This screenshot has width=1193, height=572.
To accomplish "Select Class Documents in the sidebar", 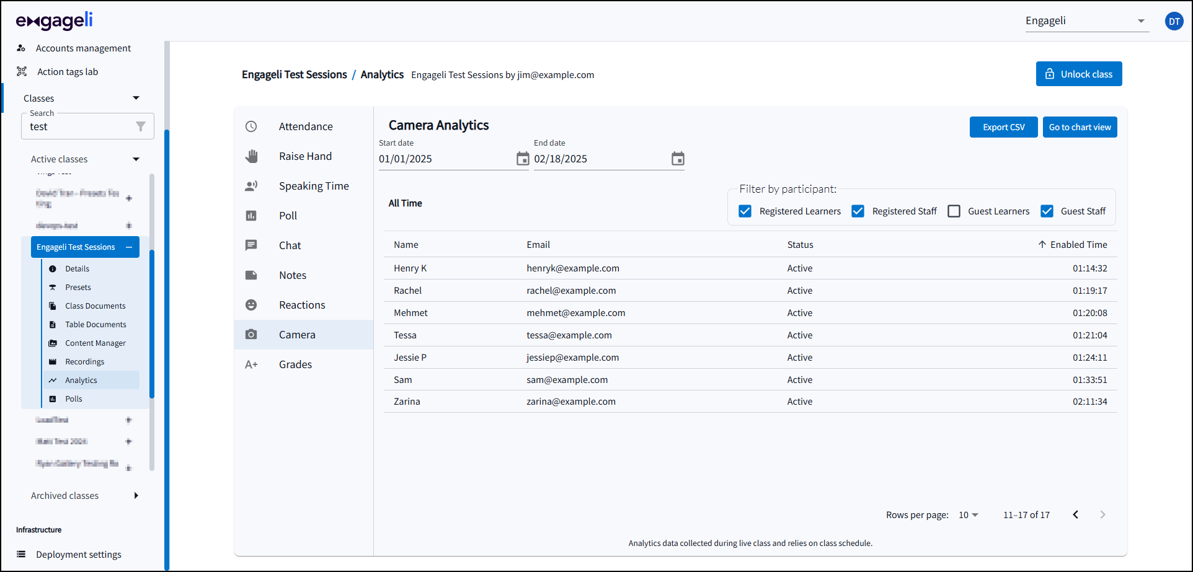I will coord(95,306).
